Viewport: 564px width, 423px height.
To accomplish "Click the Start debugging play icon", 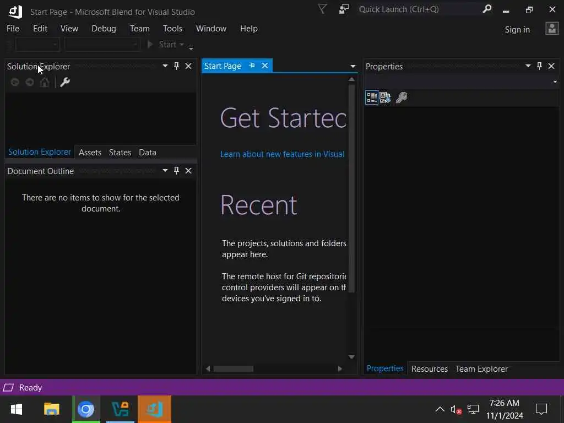I will click(x=150, y=44).
